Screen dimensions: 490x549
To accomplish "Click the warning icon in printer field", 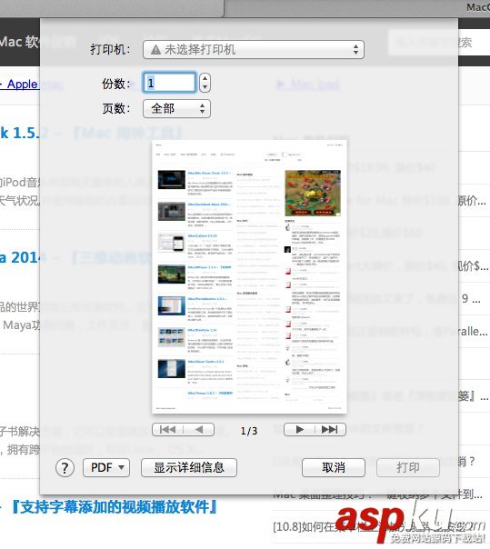I will pos(155,50).
